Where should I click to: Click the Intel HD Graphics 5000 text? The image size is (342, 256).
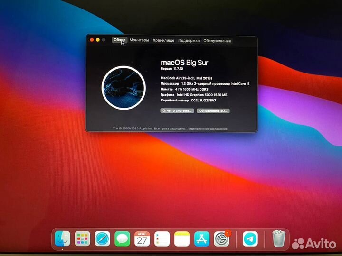coord(202,95)
